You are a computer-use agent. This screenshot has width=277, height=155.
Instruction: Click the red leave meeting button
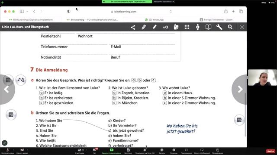pos(271,151)
